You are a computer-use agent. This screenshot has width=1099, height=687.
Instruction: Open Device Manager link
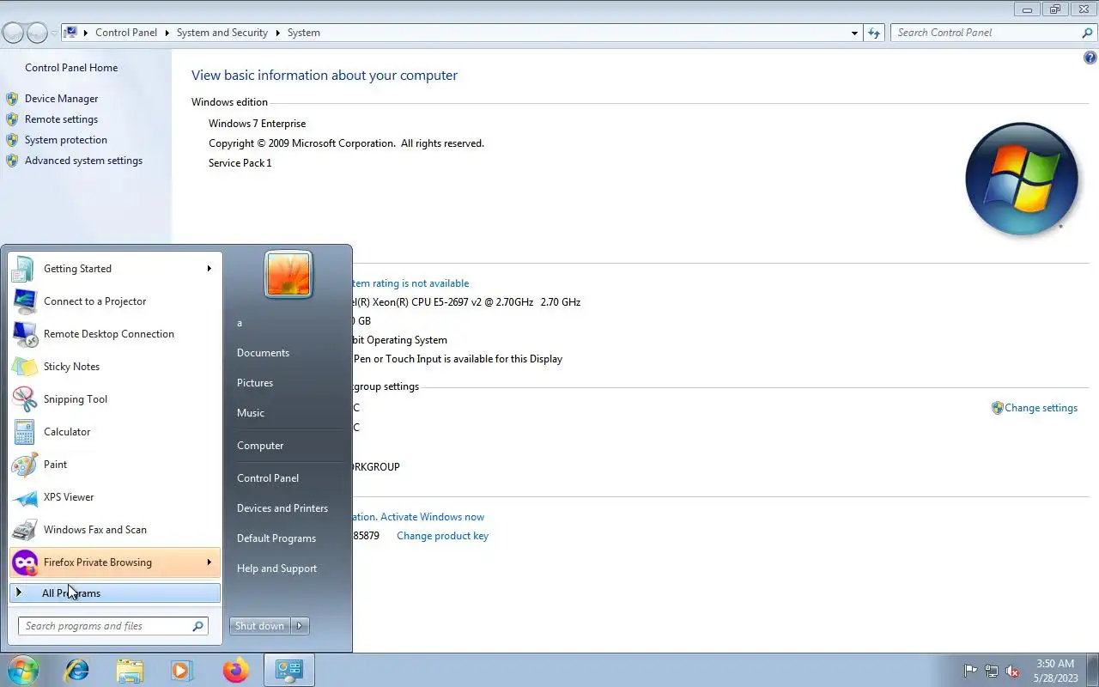tap(61, 99)
